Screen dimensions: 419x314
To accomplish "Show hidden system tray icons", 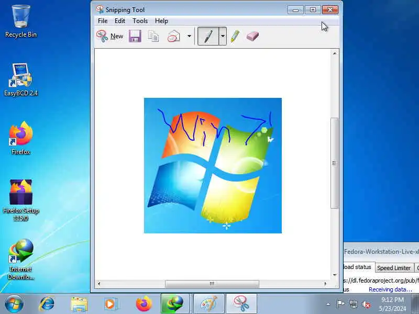I will coord(328,304).
